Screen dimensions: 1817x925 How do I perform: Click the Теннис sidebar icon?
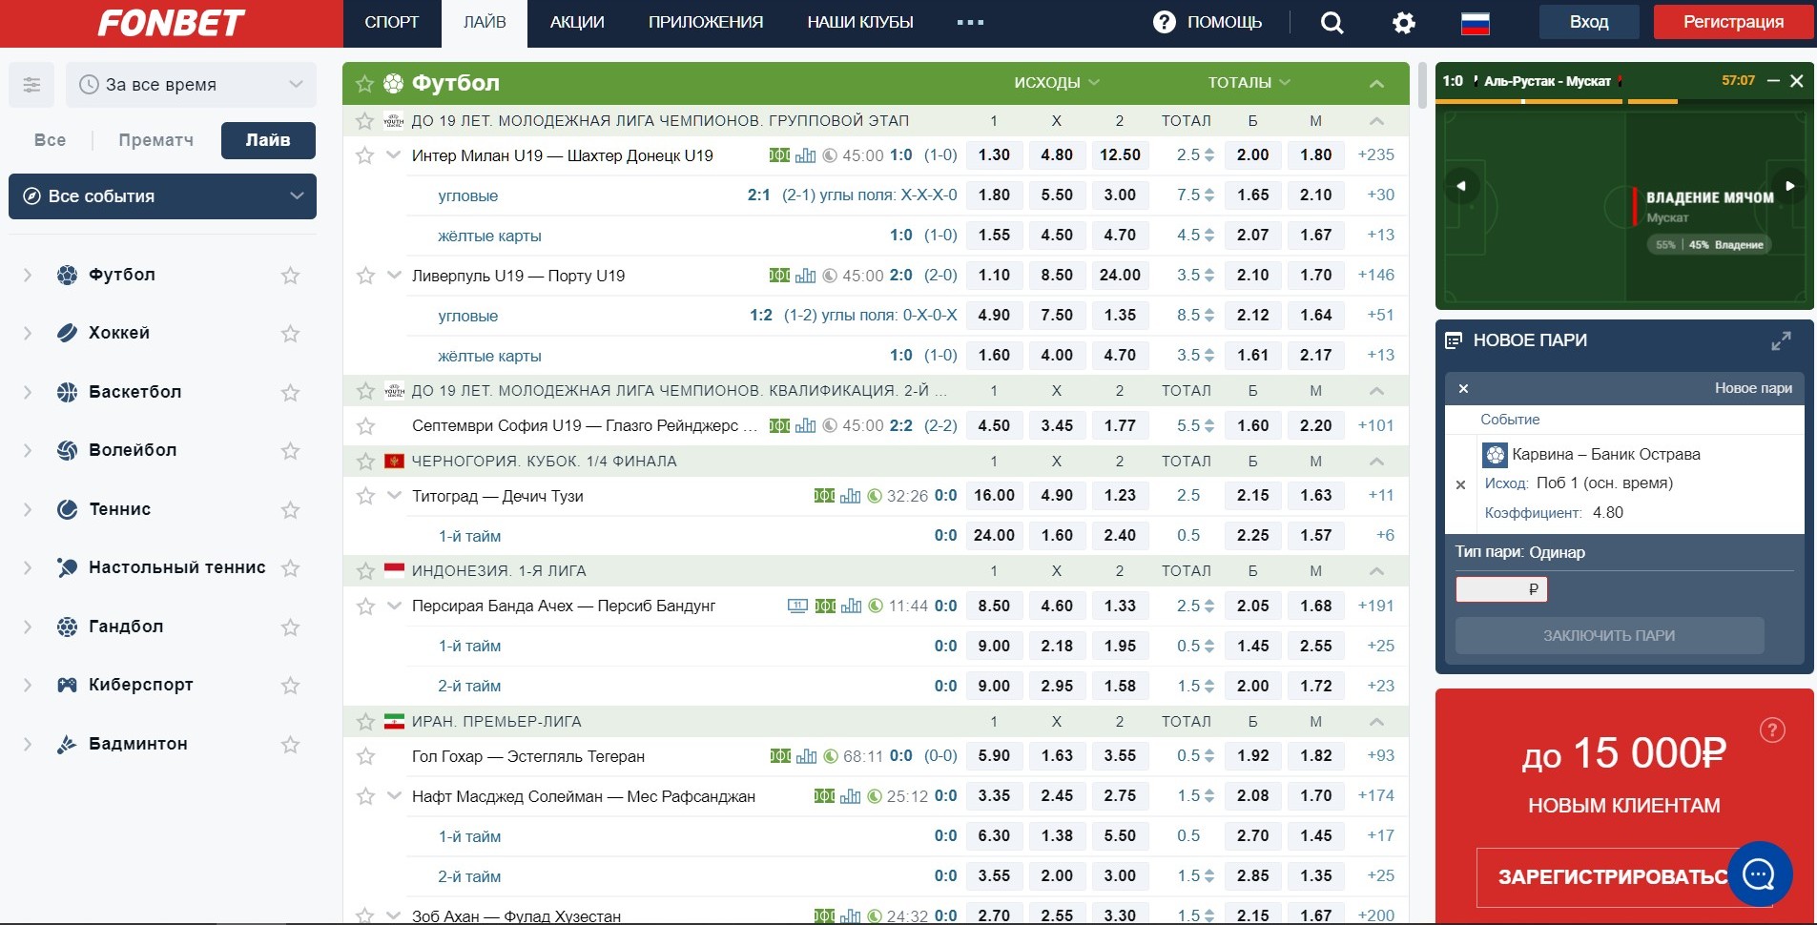[x=67, y=509]
